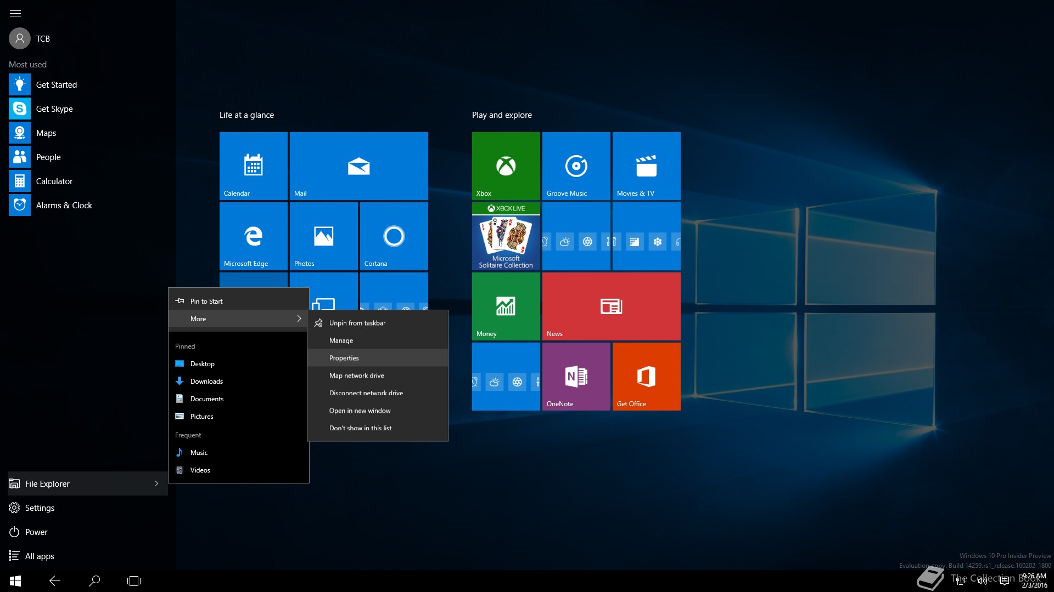Viewport: 1054px width, 592px height.
Task: Open the Mail tile
Action: [x=359, y=166]
